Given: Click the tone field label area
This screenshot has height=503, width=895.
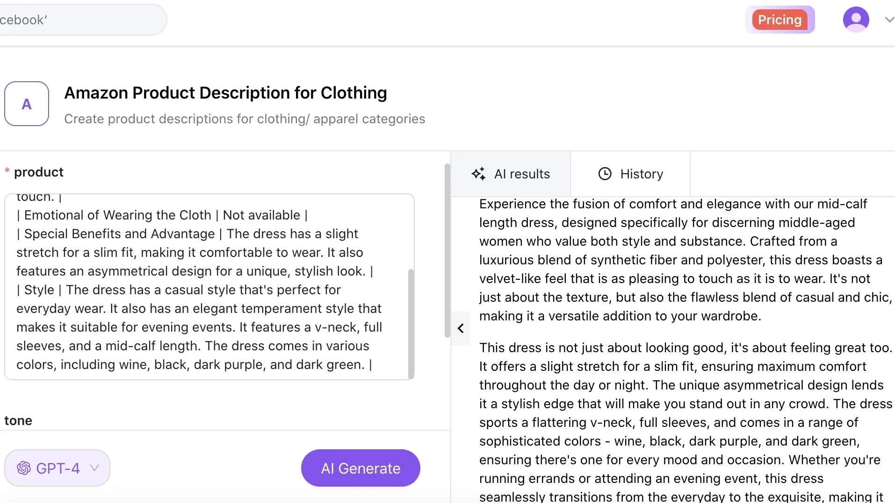Looking at the screenshot, I should (x=18, y=420).
